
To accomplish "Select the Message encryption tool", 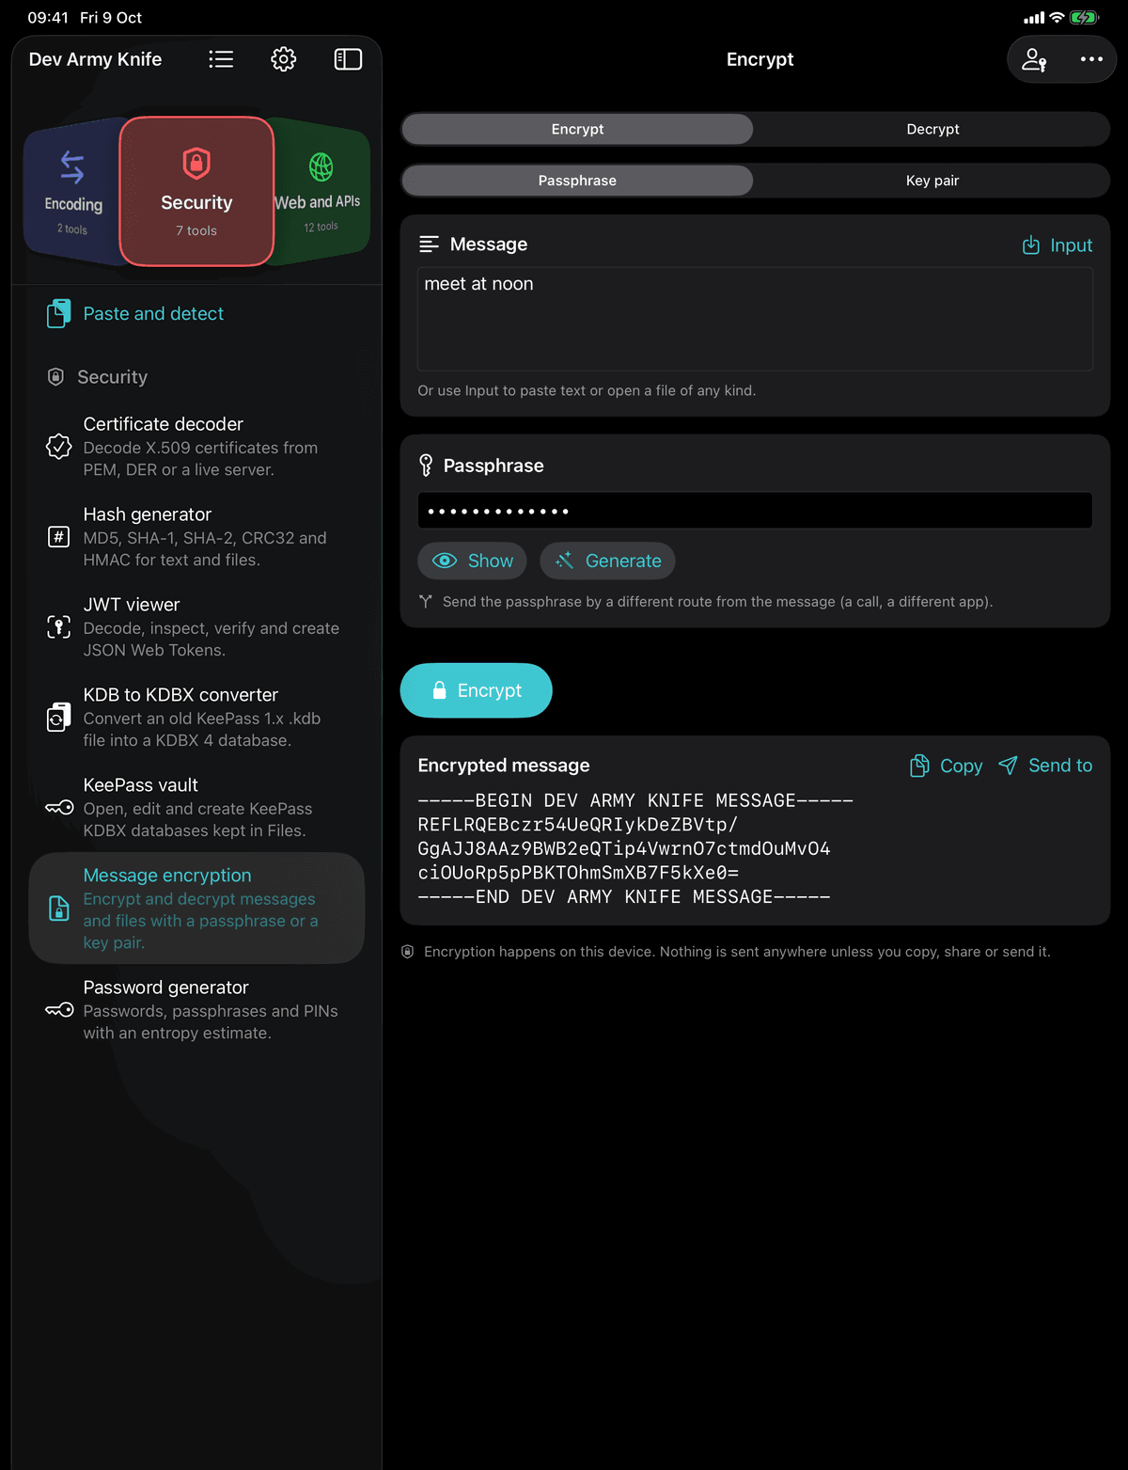I will coord(196,908).
